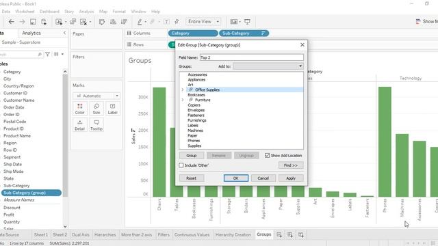438x246 pixels.
Task: Click the Color card in Marks
Action: (x=79, y=109)
